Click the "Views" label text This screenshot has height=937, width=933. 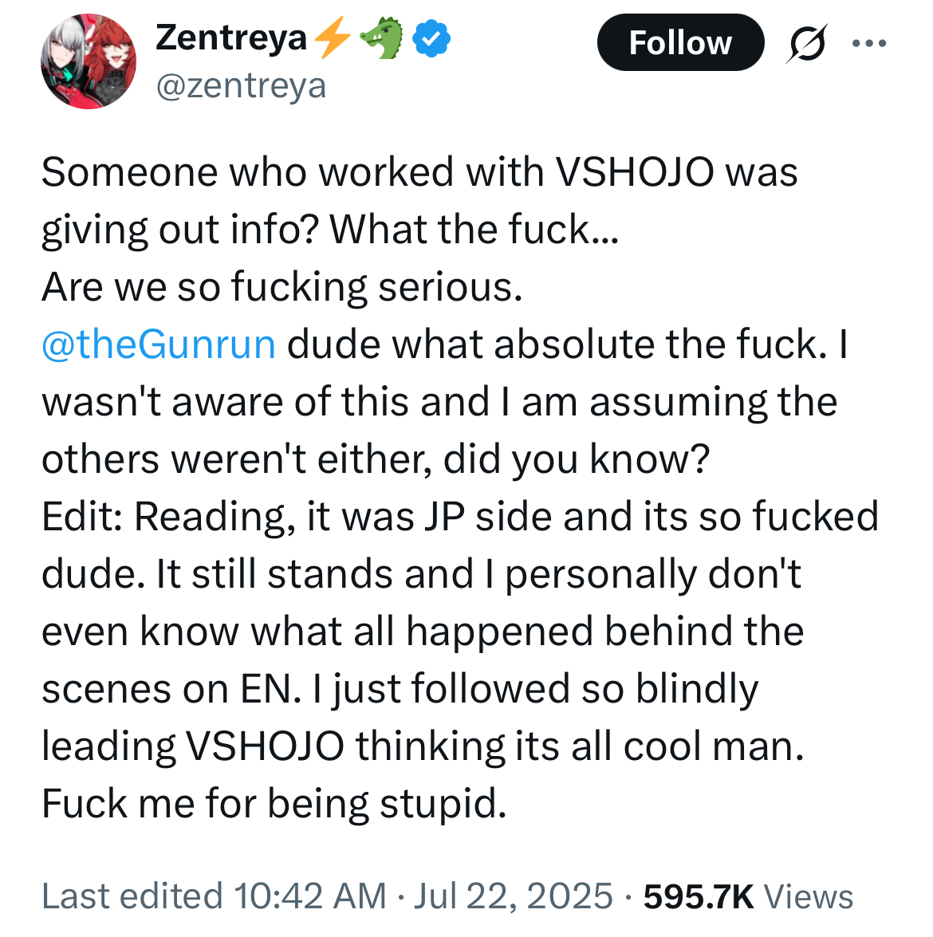pos(809,896)
